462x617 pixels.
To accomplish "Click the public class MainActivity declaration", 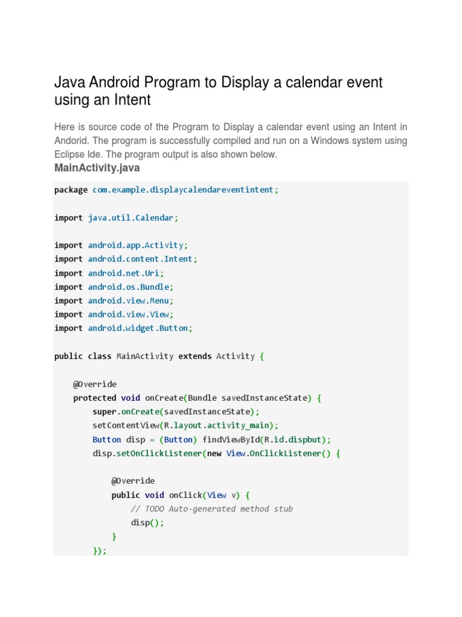I will tap(159, 356).
